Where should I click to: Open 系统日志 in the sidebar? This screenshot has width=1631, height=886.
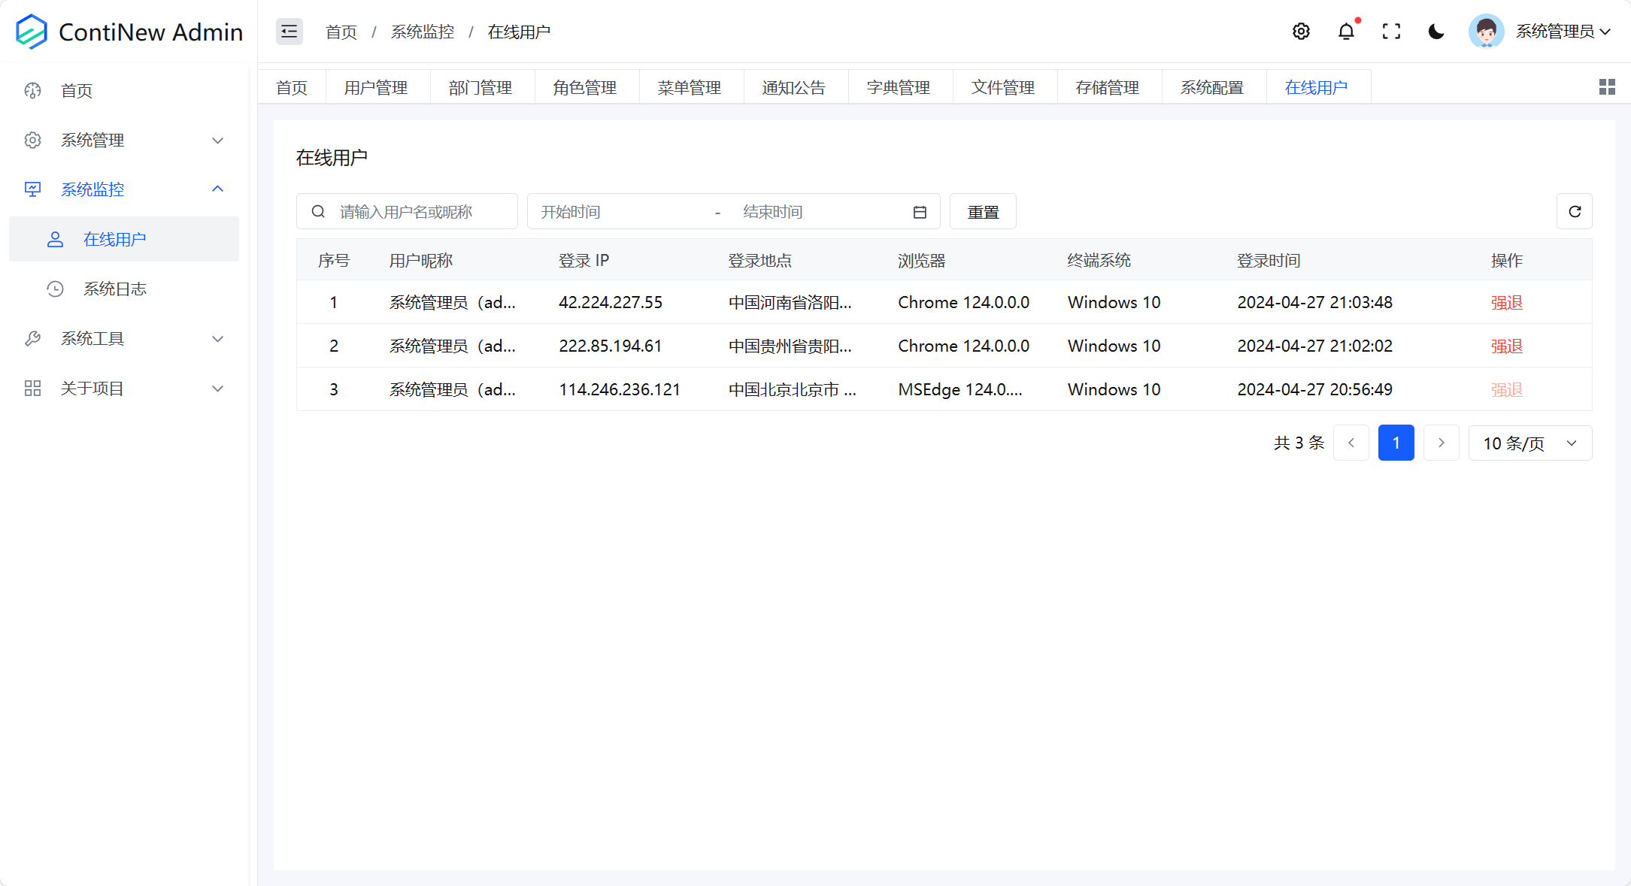pyautogui.click(x=115, y=289)
